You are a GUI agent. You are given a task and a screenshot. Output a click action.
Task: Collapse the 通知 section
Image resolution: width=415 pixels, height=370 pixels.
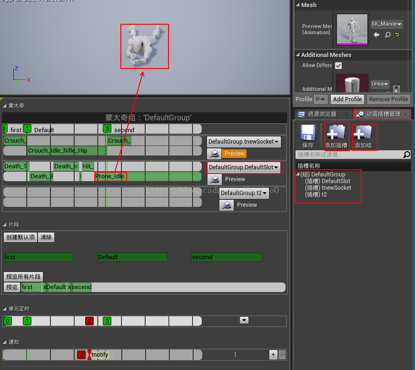(x=4, y=342)
